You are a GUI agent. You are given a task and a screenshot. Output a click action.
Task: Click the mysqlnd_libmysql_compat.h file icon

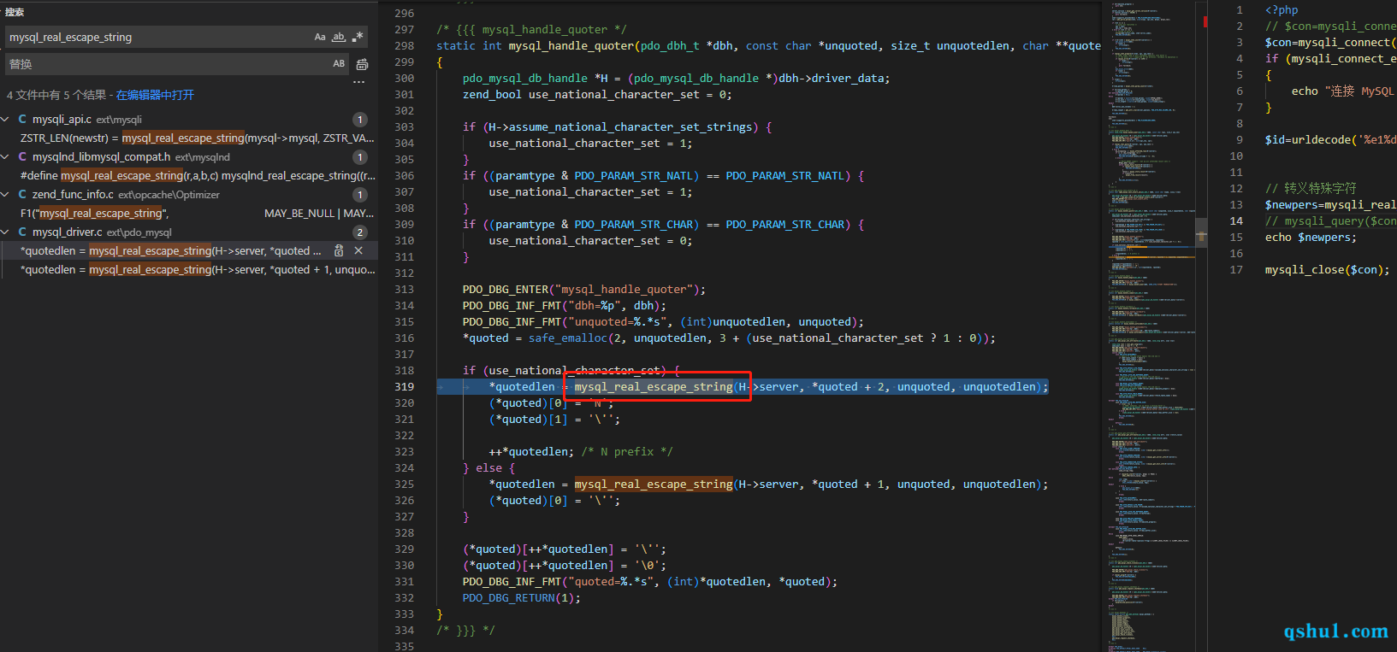click(x=22, y=157)
